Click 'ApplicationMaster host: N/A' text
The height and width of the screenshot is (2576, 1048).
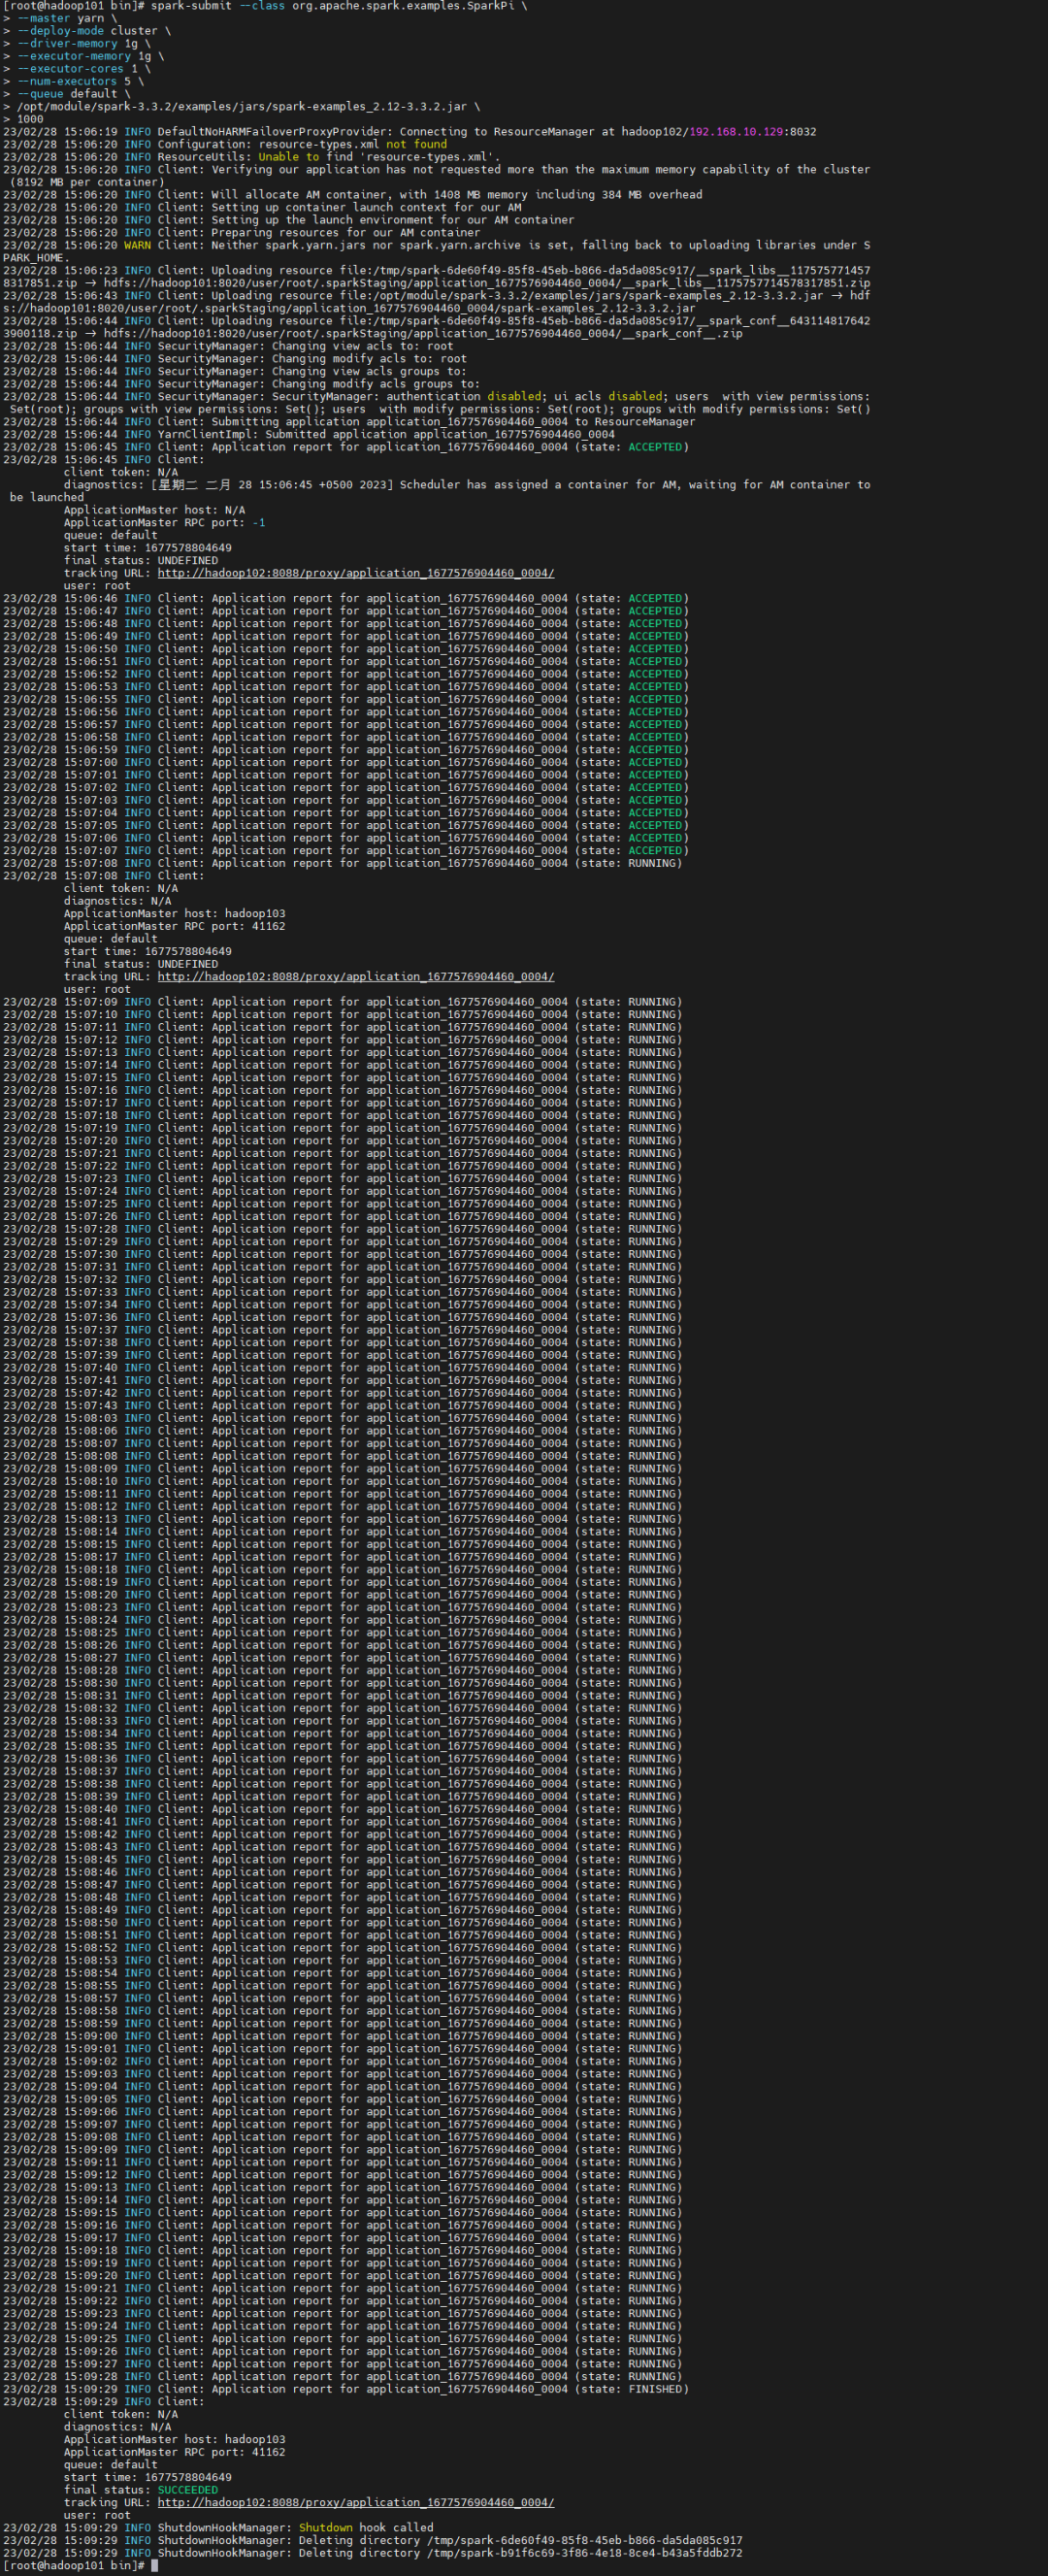click(x=154, y=510)
